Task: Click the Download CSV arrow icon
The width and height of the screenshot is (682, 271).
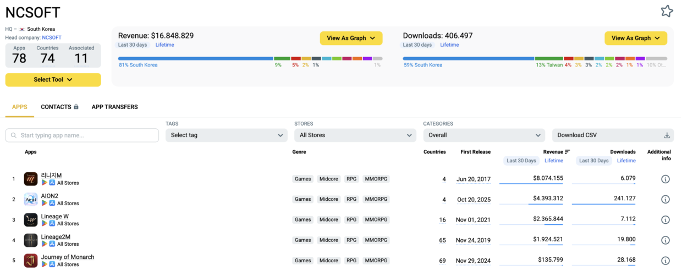Action: pyautogui.click(x=667, y=135)
